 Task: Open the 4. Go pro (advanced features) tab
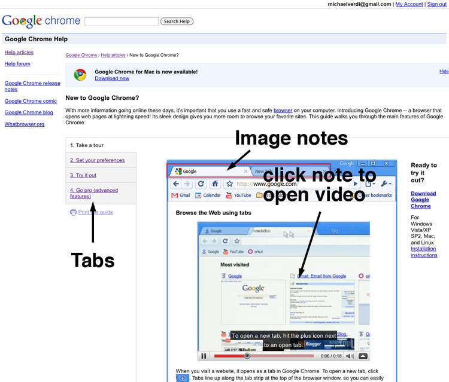click(94, 193)
